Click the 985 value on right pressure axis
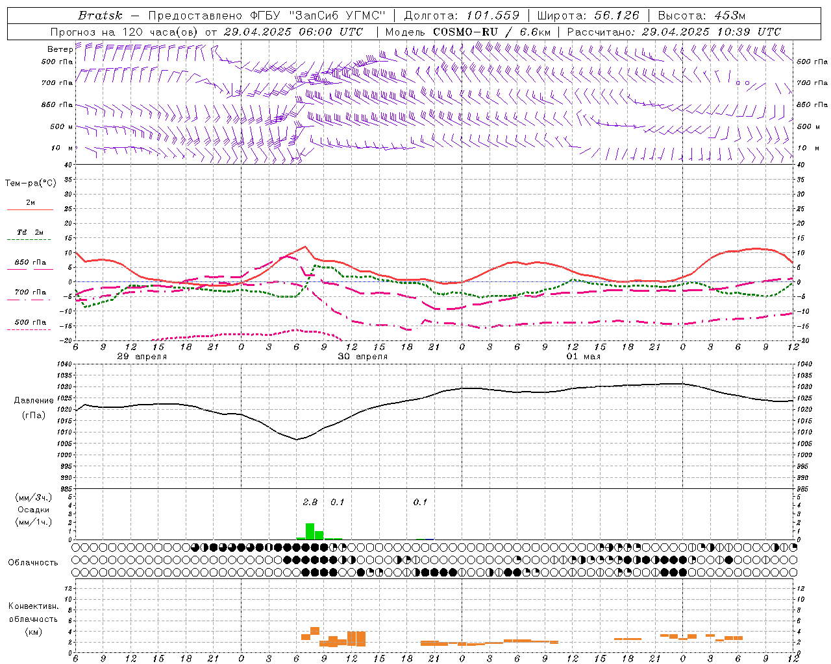 pyautogui.click(x=803, y=489)
